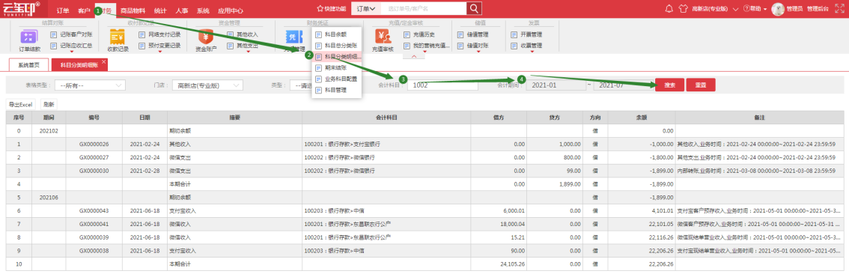849x274 pixels.
Task: Select 业务科目配置 in the dropdown list
Action: pyautogui.click(x=336, y=79)
